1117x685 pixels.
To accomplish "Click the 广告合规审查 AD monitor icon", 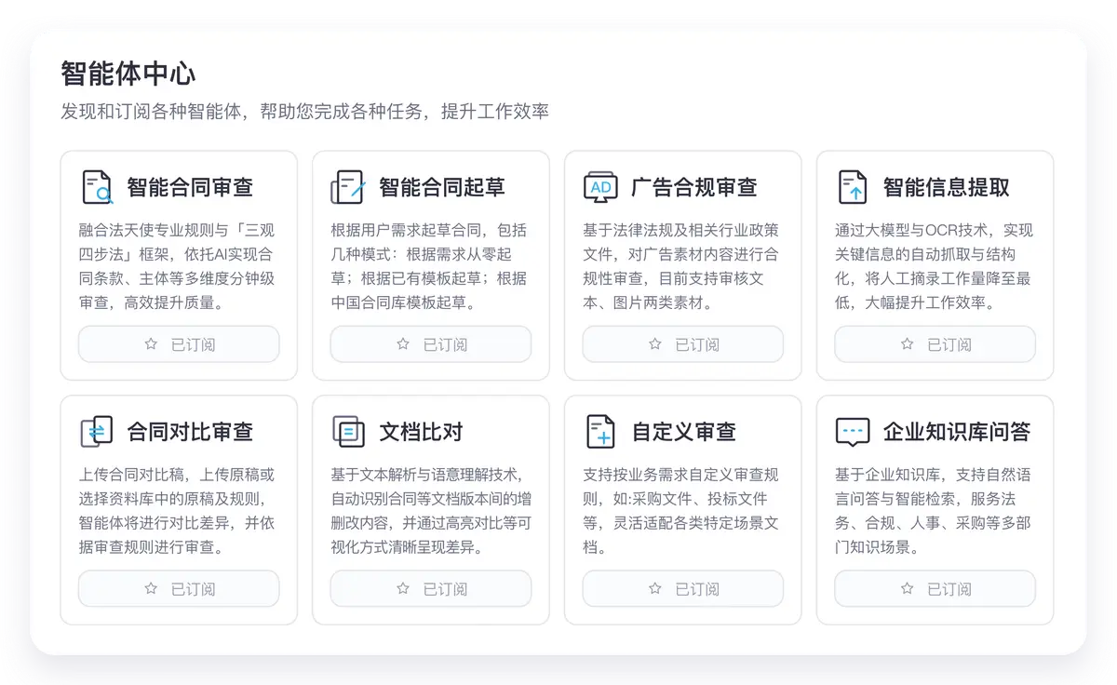I will coord(600,187).
